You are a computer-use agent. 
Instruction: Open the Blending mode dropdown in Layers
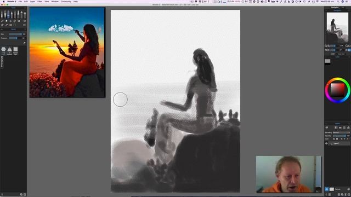(341, 132)
